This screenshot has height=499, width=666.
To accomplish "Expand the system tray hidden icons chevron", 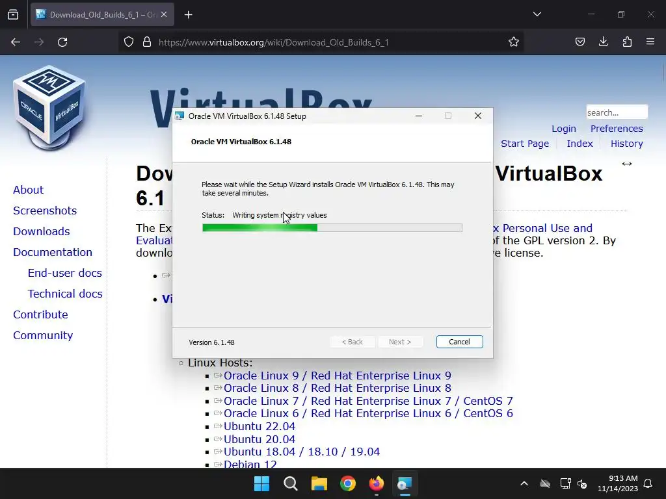I will pos(524,483).
